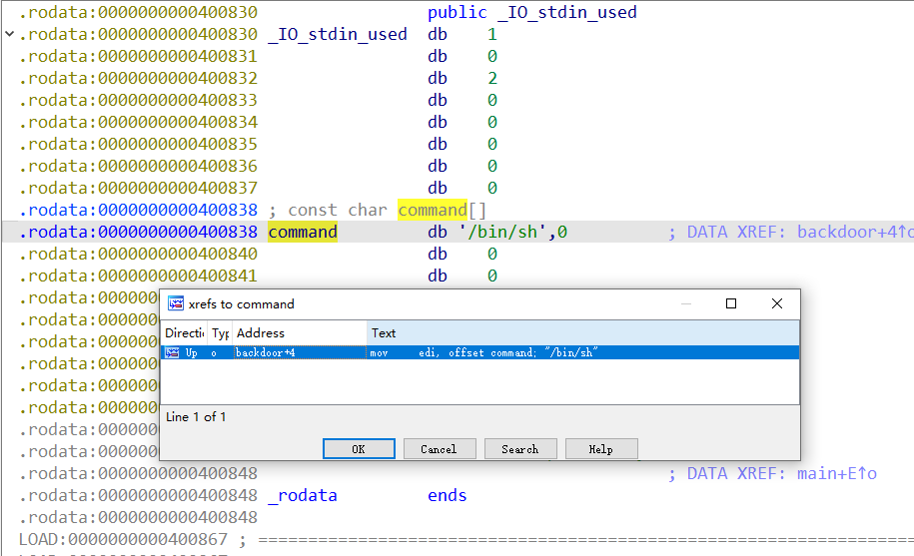Screen dimensions: 914x556
Task: Open Help from the xrefs dialog
Action: 600,449
